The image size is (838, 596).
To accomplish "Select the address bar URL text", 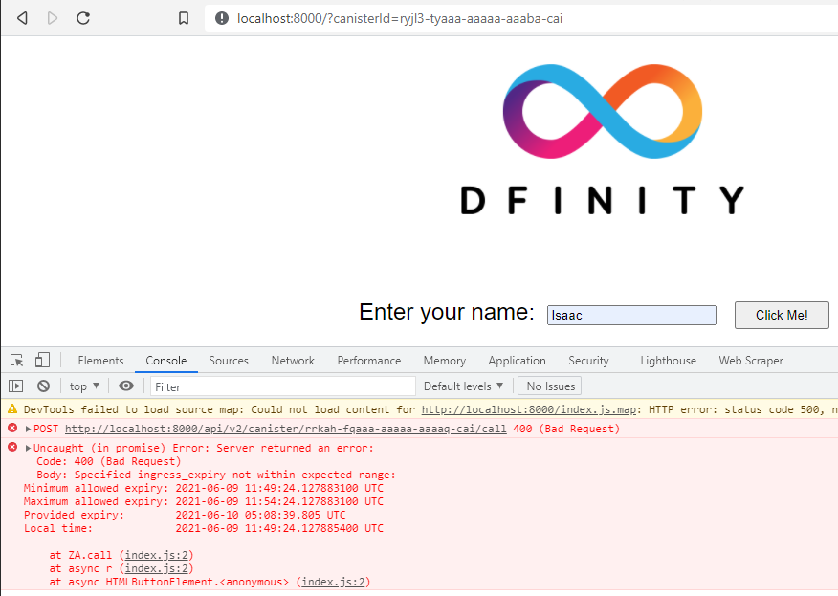I will click(x=400, y=19).
